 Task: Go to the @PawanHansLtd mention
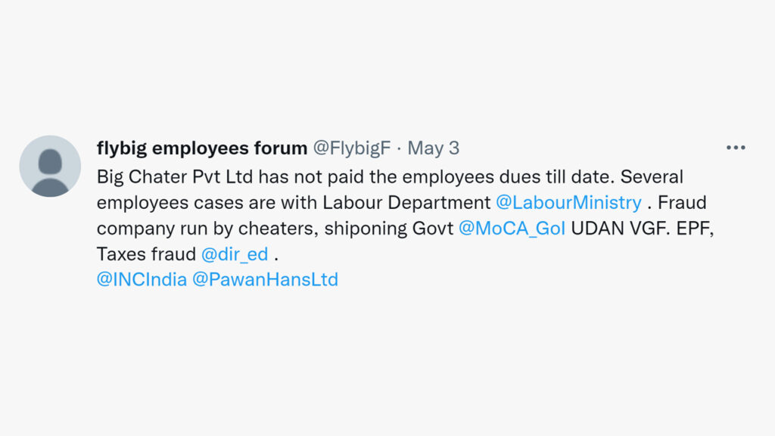pos(265,279)
